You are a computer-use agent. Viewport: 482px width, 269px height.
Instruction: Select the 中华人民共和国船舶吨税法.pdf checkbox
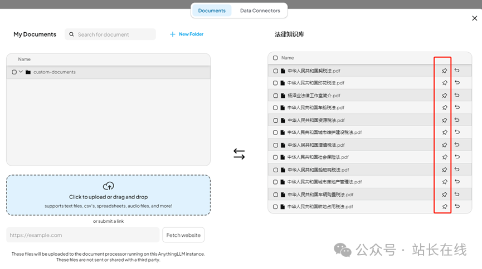275,170
